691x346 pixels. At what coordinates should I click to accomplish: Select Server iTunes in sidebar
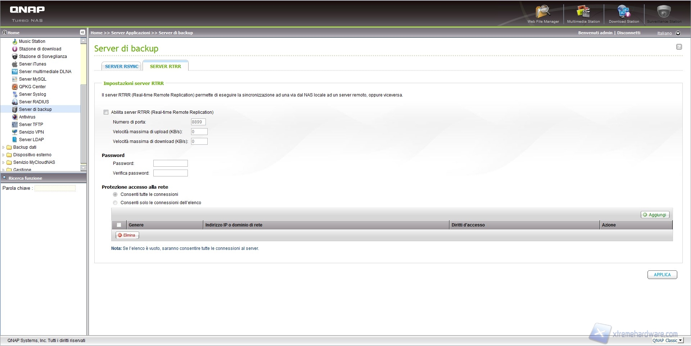[x=32, y=64]
